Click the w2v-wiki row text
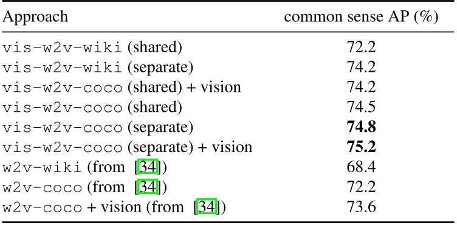457x225 pixels. (x=84, y=167)
